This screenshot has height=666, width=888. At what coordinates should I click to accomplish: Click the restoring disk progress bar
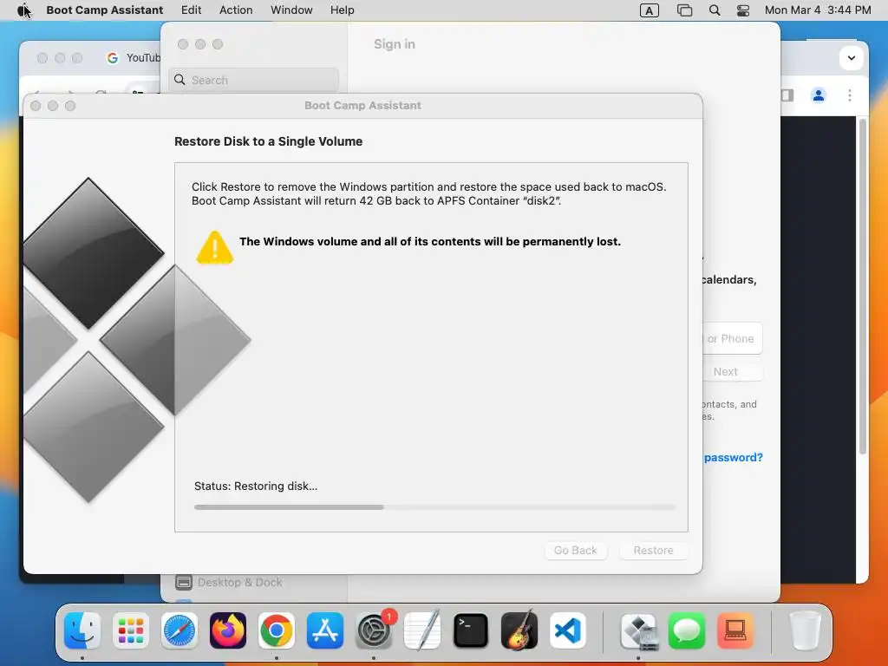(x=434, y=506)
